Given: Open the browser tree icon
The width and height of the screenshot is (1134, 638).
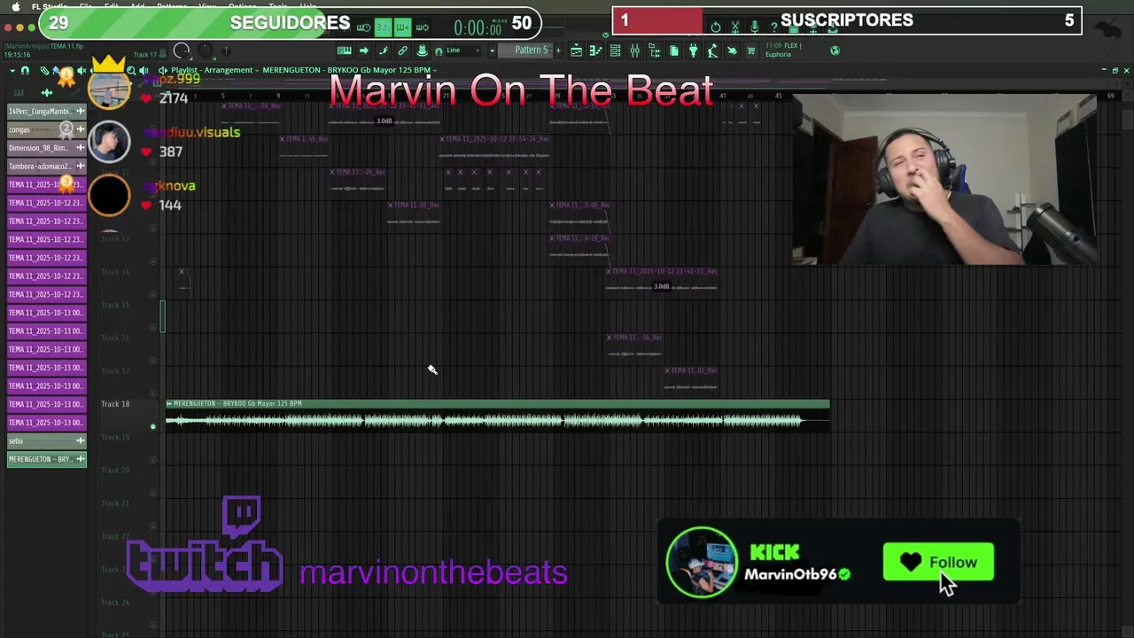Looking at the screenshot, I should tap(655, 51).
